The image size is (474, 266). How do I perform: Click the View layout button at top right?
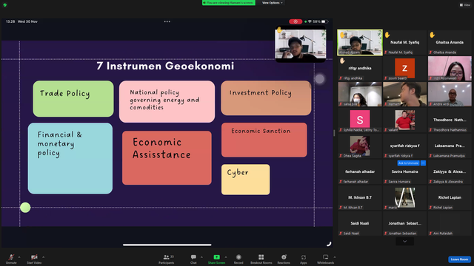tap(465, 5)
